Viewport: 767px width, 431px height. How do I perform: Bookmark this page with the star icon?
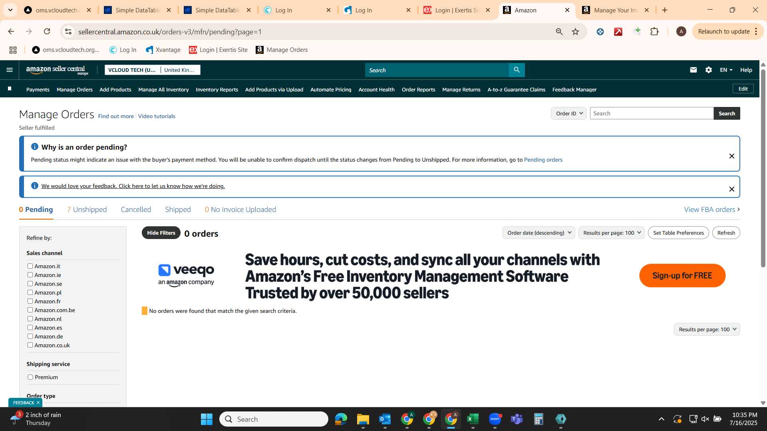(575, 32)
